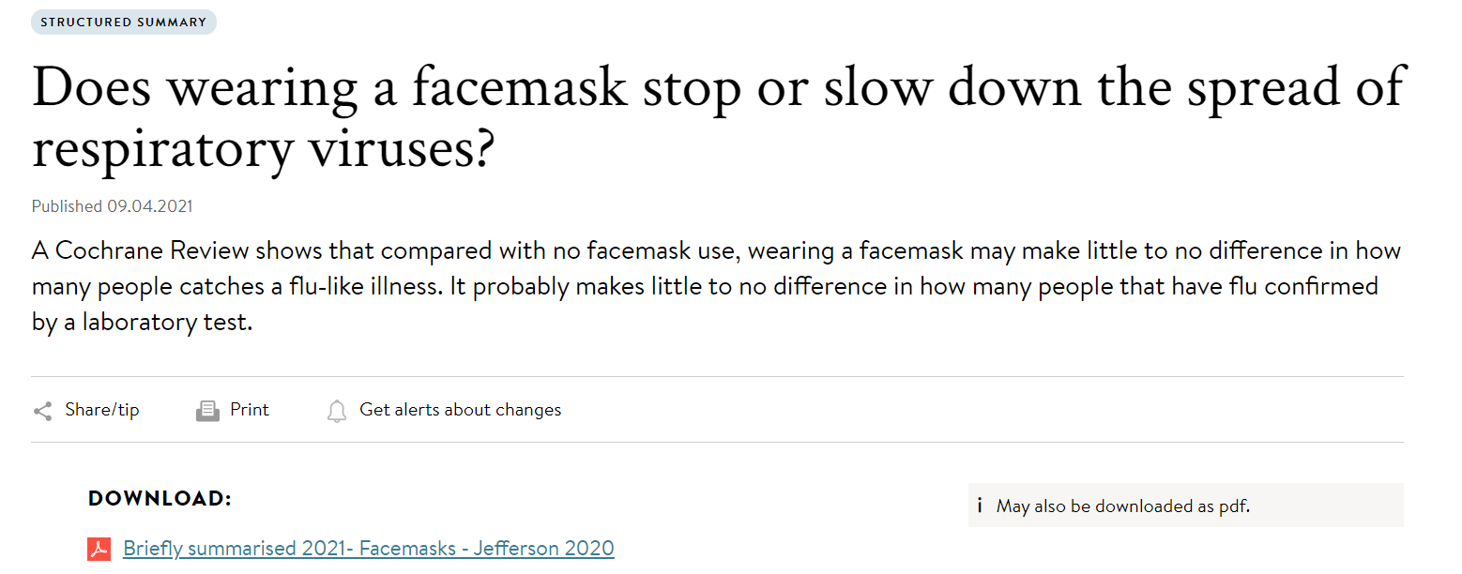Image resolution: width=1462 pixels, height=574 pixels.
Task: Click the alerts bell icon
Action: point(337,411)
